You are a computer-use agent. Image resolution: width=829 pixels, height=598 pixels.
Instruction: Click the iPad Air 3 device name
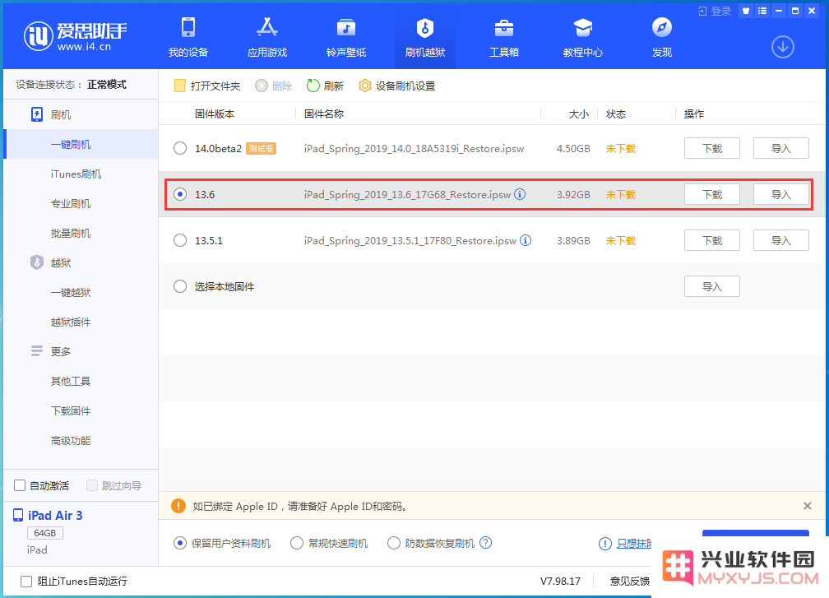click(x=55, y=515)
